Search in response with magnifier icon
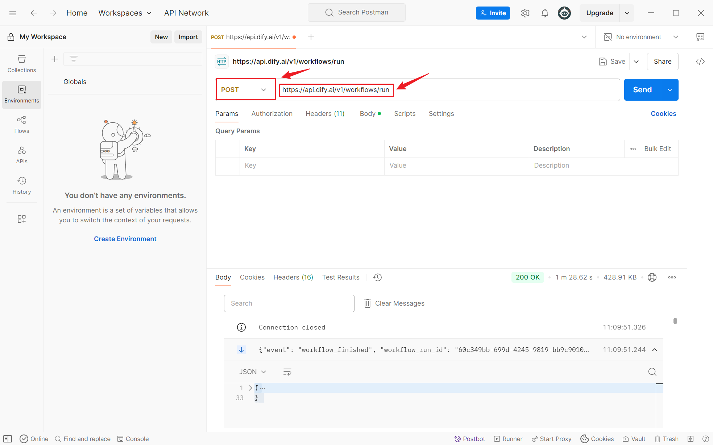Viewport: 713px width, 445px height. (652, 372)
